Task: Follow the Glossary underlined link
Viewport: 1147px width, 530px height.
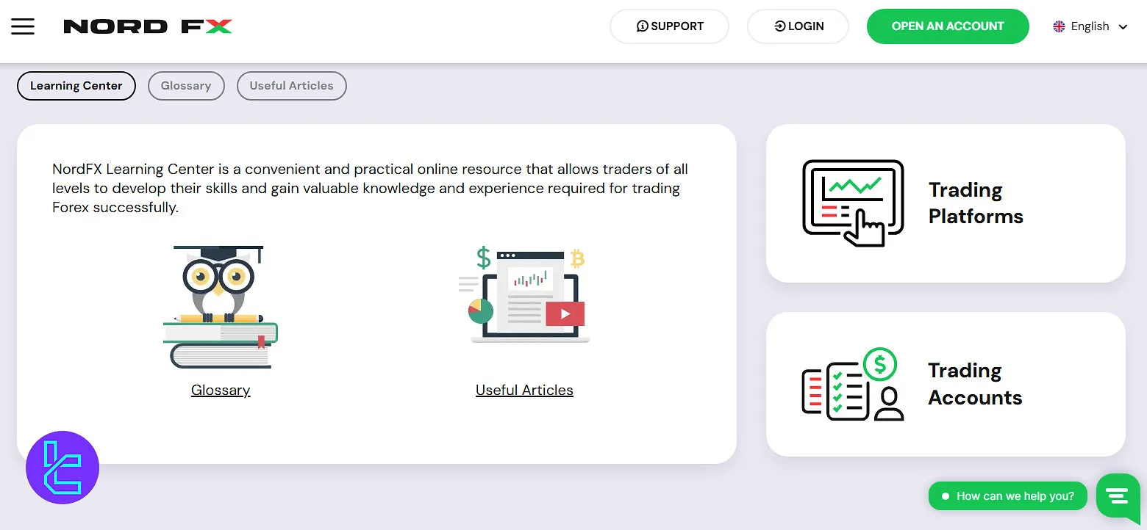Action: pos(221,391)
